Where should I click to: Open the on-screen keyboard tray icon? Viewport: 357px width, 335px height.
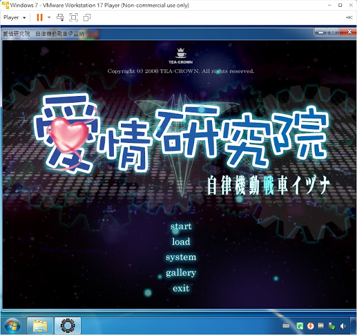tap(286, 326)
